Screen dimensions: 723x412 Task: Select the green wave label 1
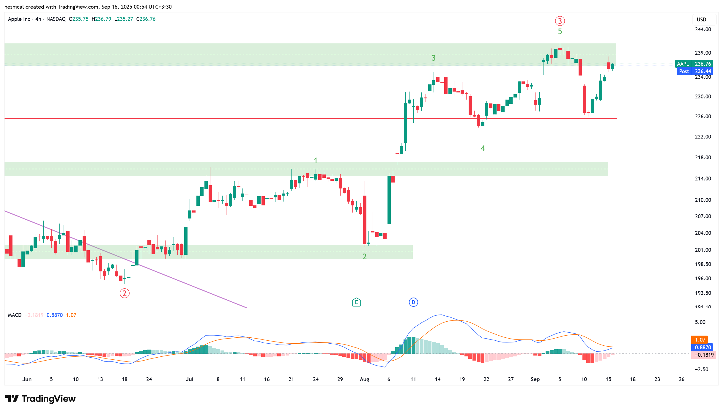(316, 161)
